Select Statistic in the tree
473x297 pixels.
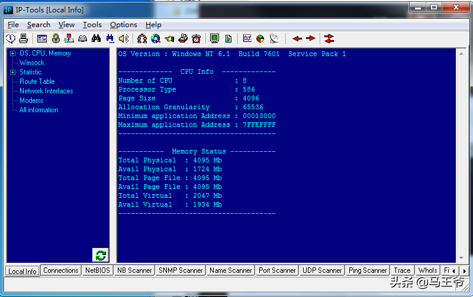coord(30,72)
